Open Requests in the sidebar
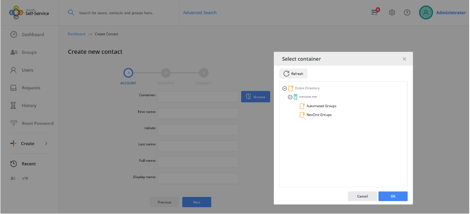Screen dimensions: 470x214 click(x=31, y=88)
